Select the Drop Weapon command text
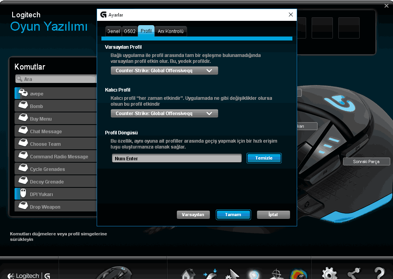The height and width of the screenshot is (279, 393). tap(45, 207)
